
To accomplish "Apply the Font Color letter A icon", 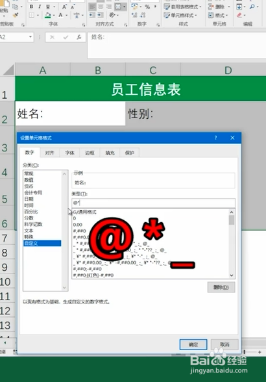I will click(x=60, y=16).
